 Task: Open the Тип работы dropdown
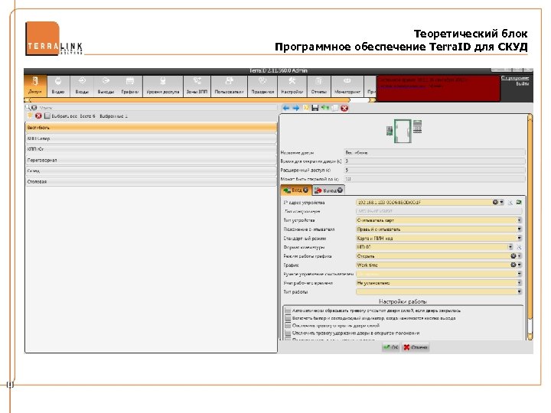coord(519,291)
